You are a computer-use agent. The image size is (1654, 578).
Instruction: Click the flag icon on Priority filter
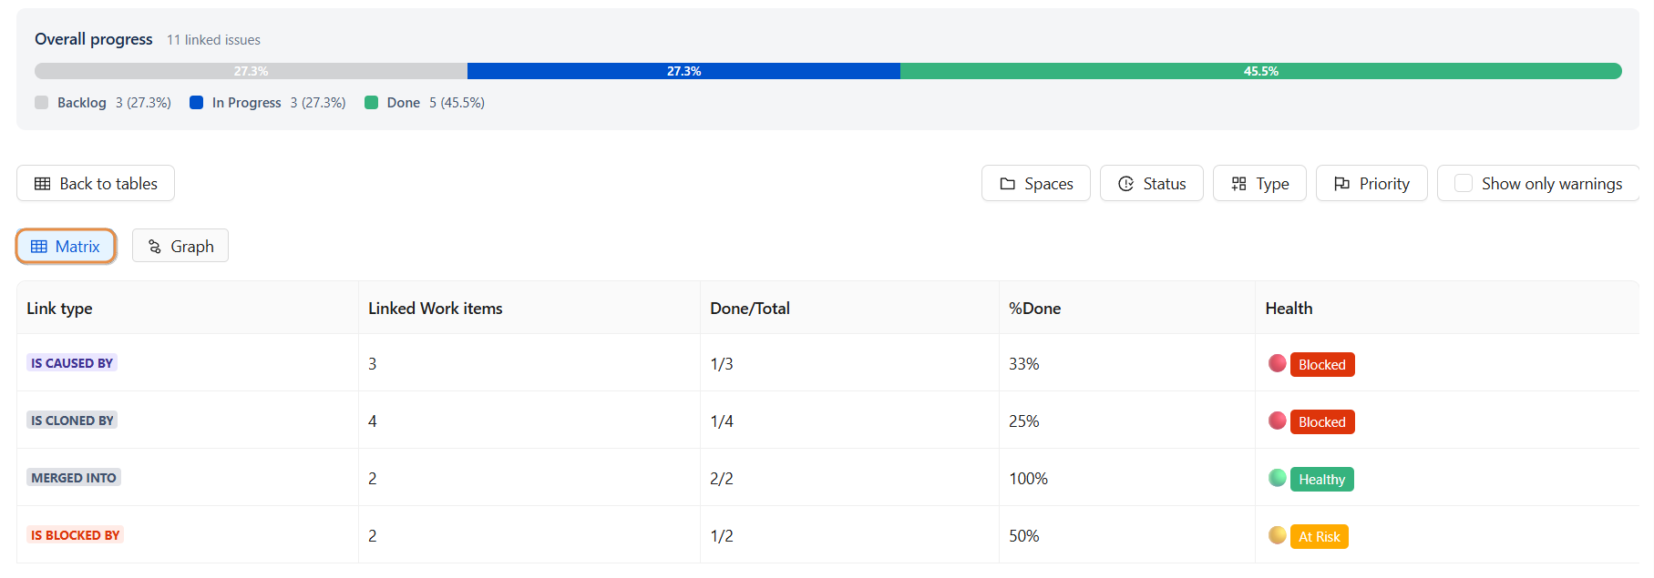coord(1341,184)
